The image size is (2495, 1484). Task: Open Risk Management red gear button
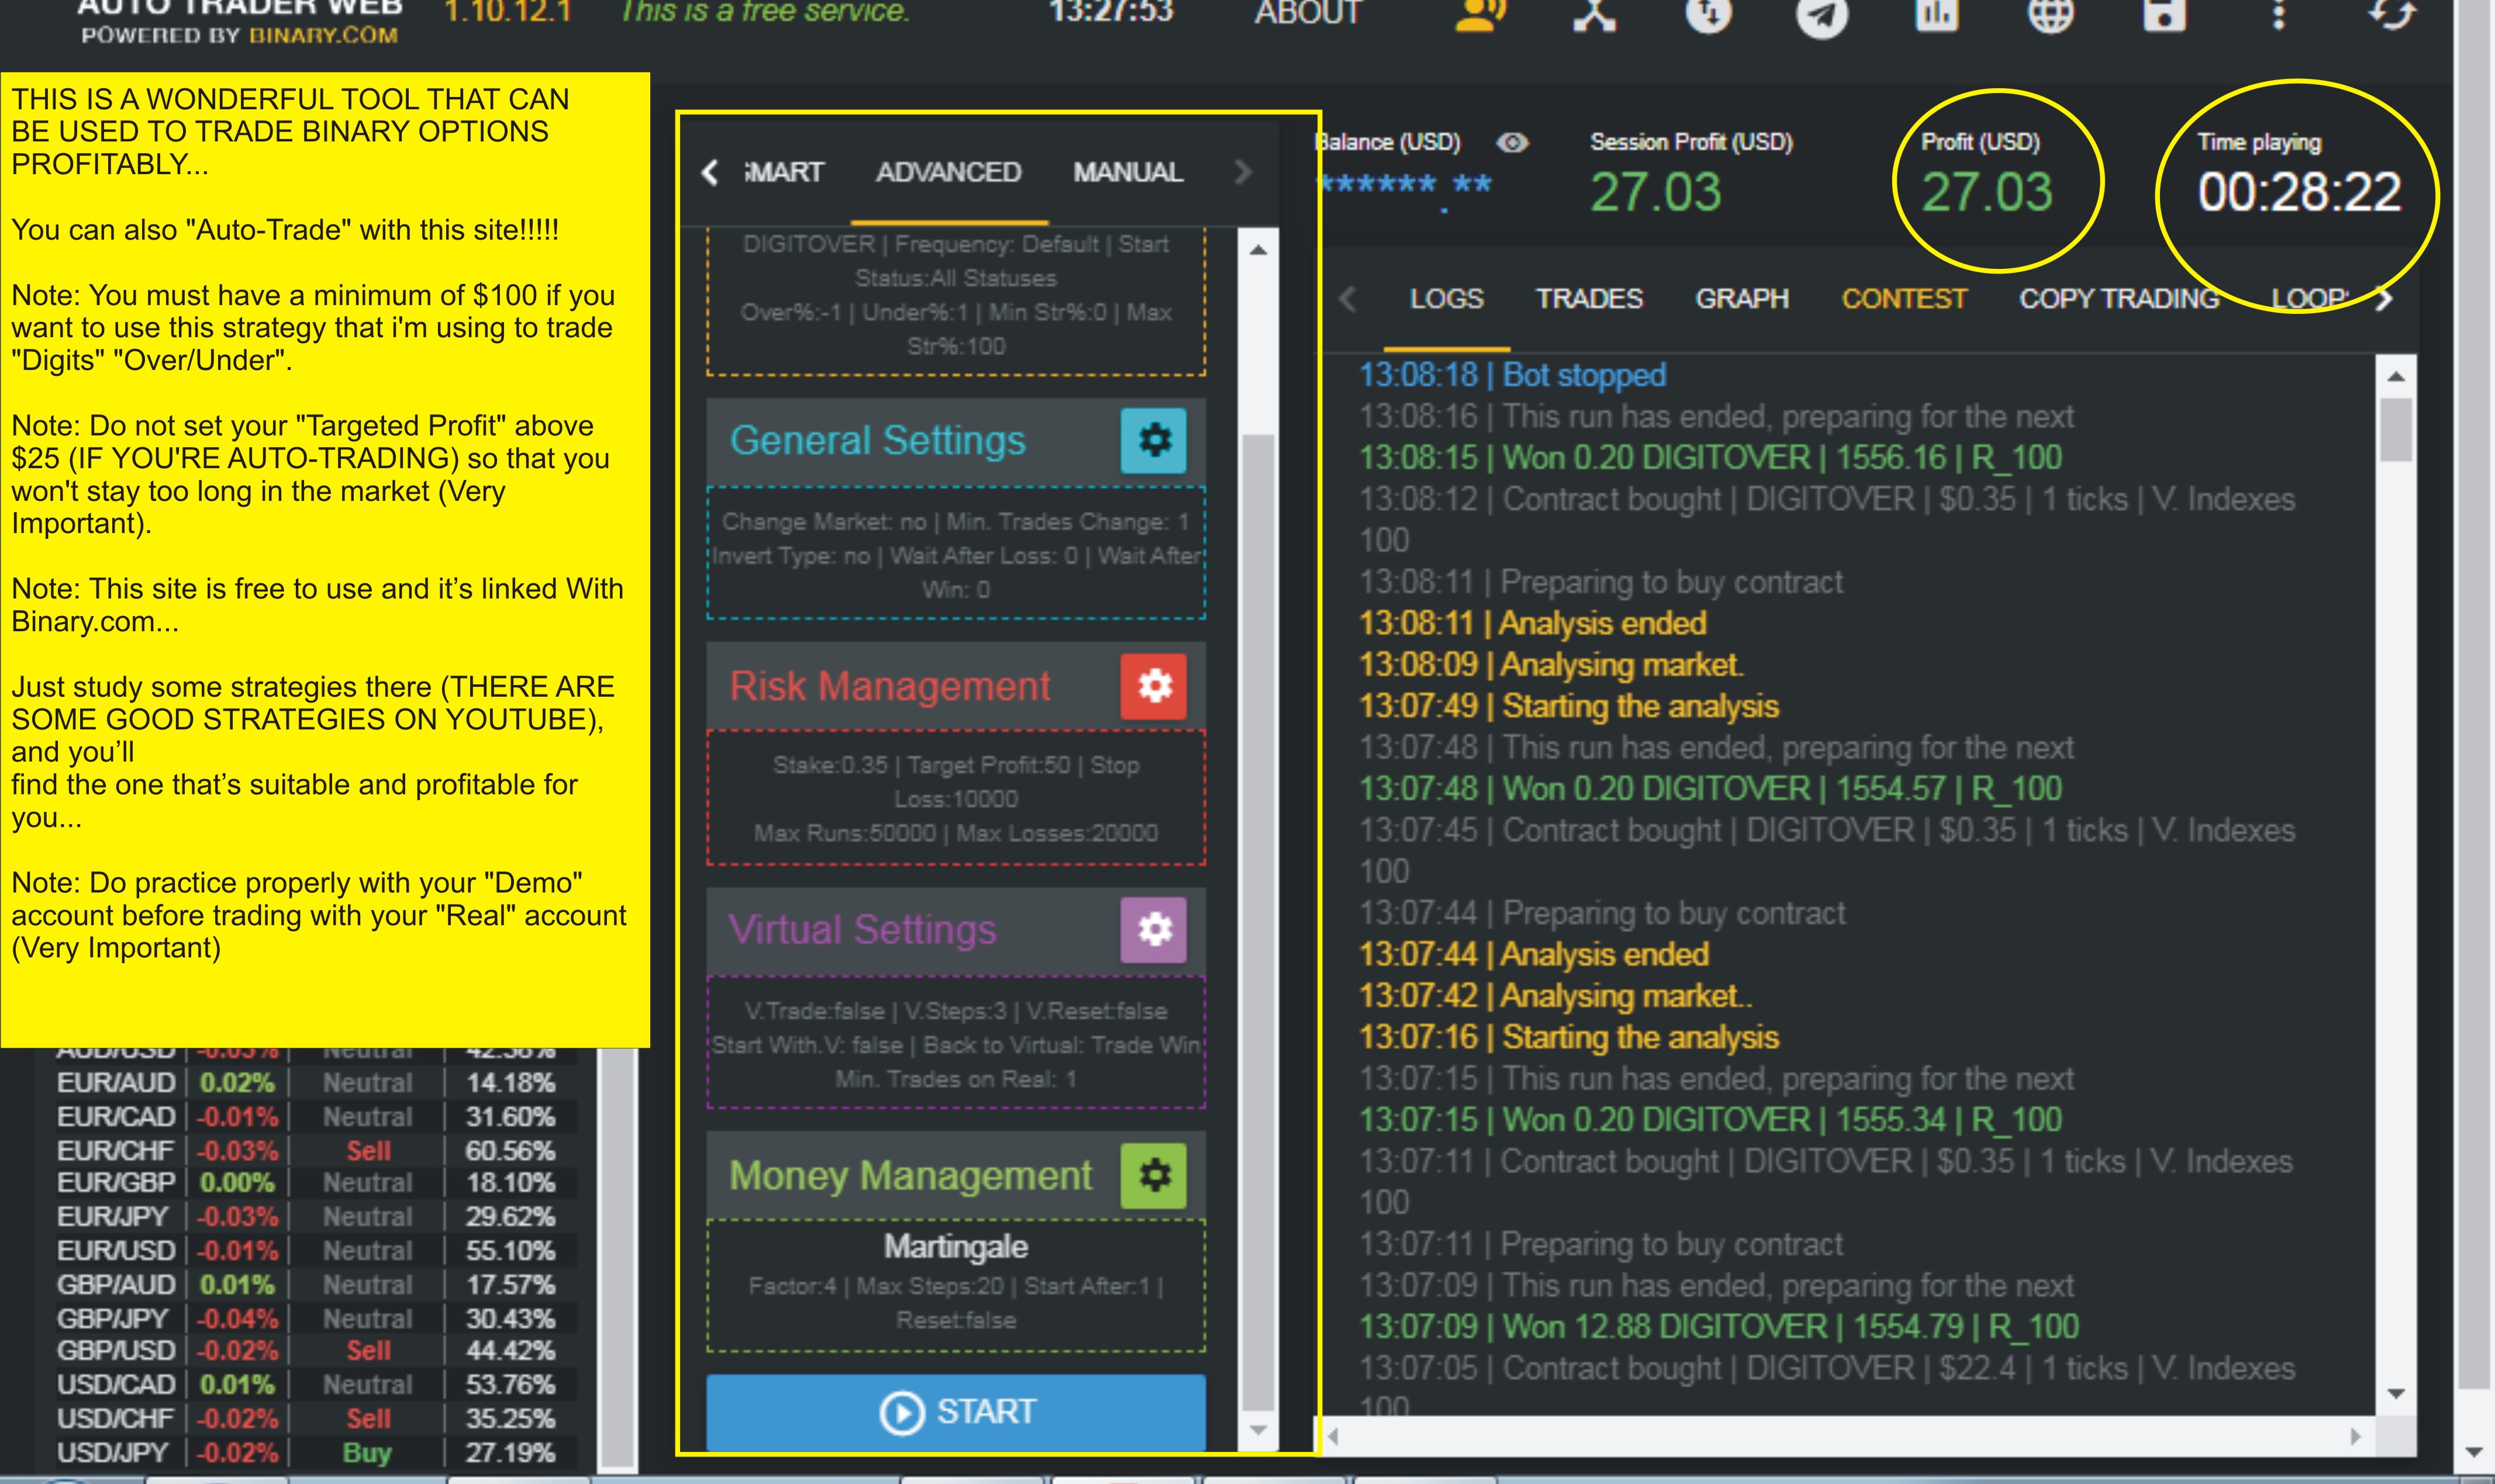point(1154,686)
